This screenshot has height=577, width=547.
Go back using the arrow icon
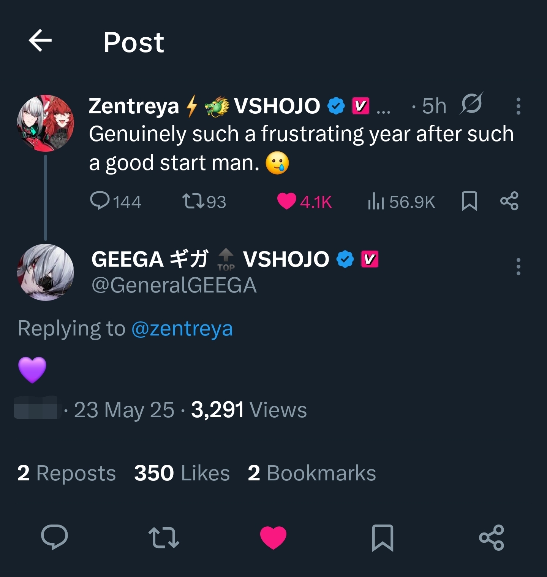[40, 41]
